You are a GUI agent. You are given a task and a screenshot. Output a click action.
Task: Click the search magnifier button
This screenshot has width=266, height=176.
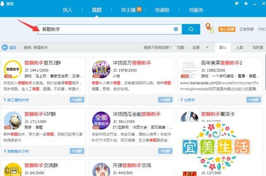click(191, 29)
